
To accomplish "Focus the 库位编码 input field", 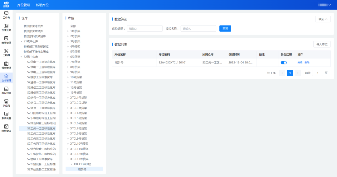I will pyautogui.click(x=145, y=29).
